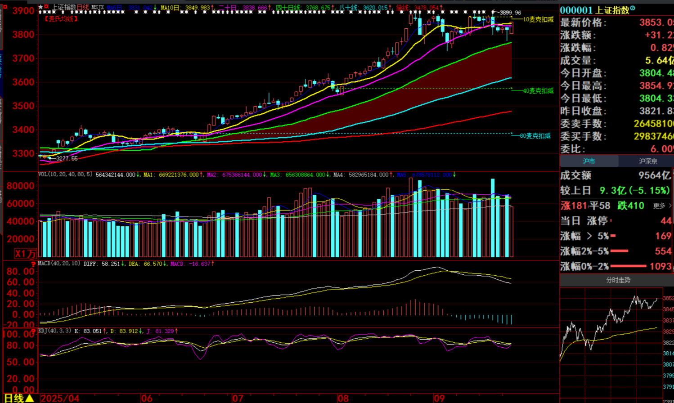Click the X1万 volume unit label
This screenshot has width=674, height=403.
[x=25, y=254]
